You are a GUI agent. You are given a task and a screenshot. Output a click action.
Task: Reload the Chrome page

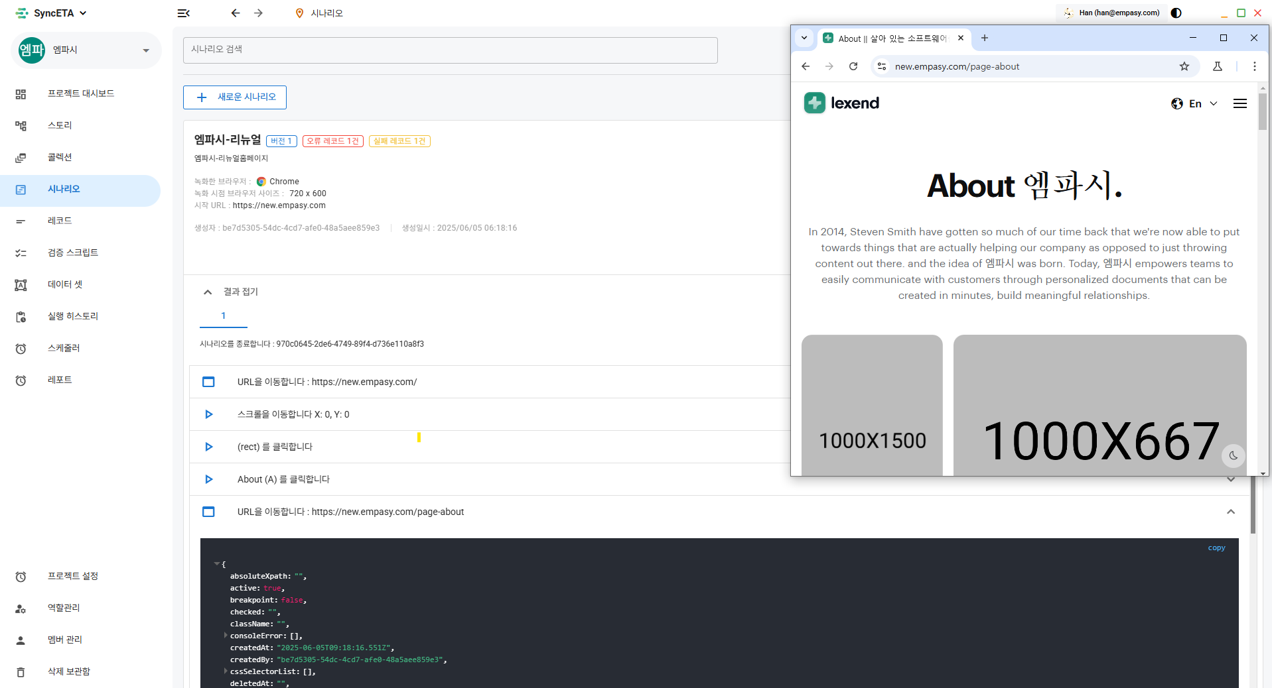coord(853,66)
